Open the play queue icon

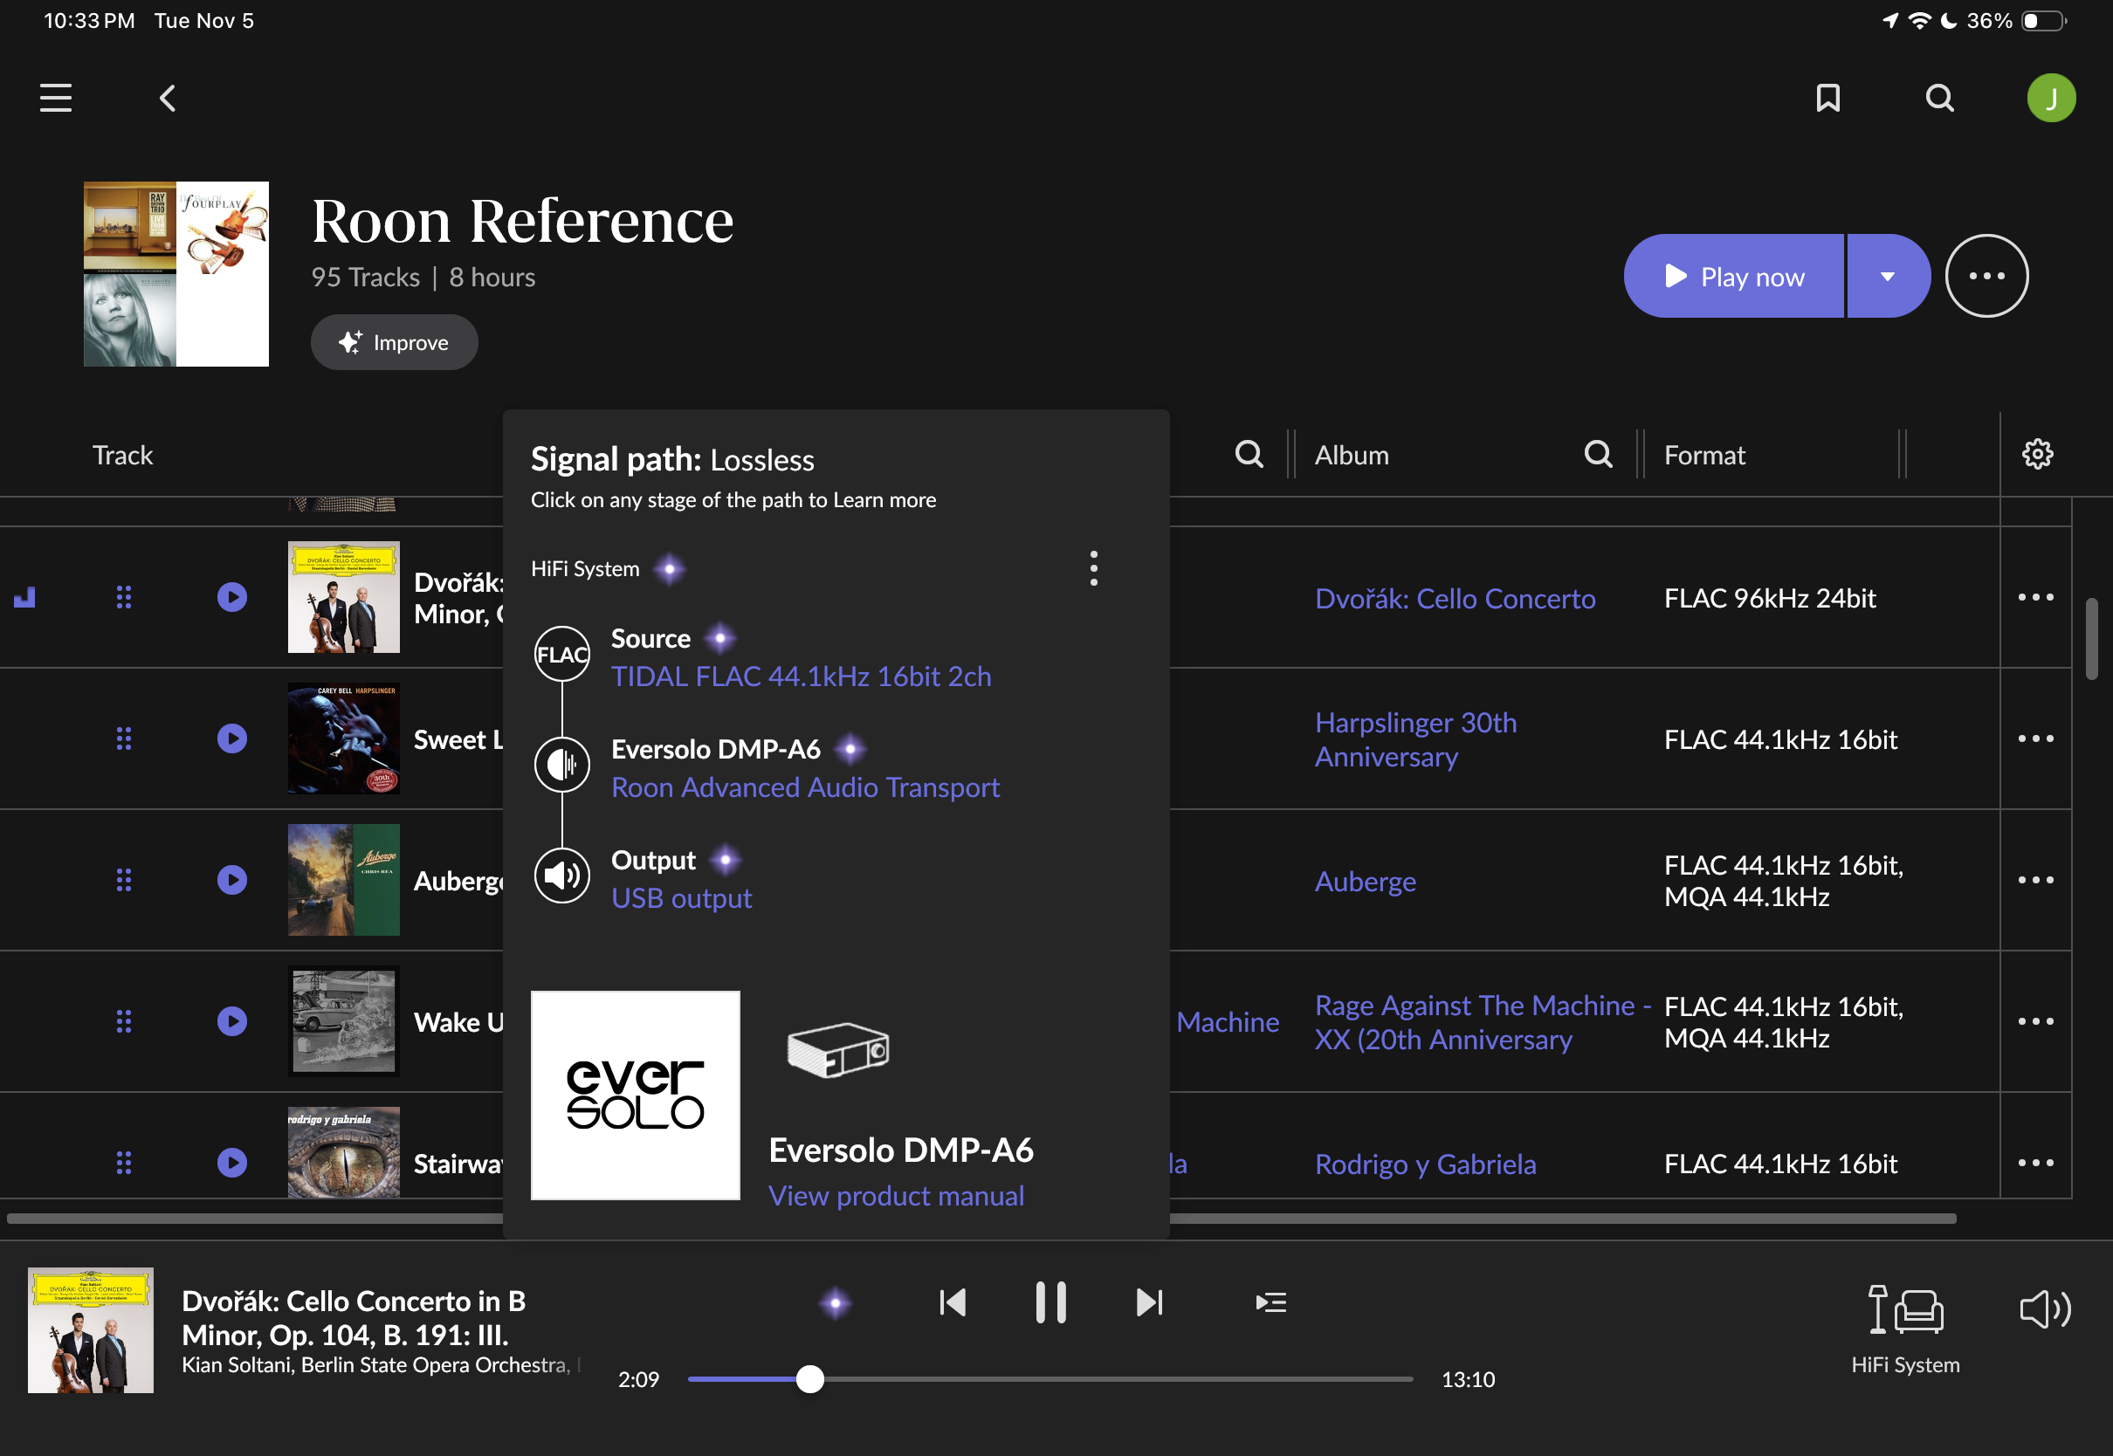tap(1271, 1302)
